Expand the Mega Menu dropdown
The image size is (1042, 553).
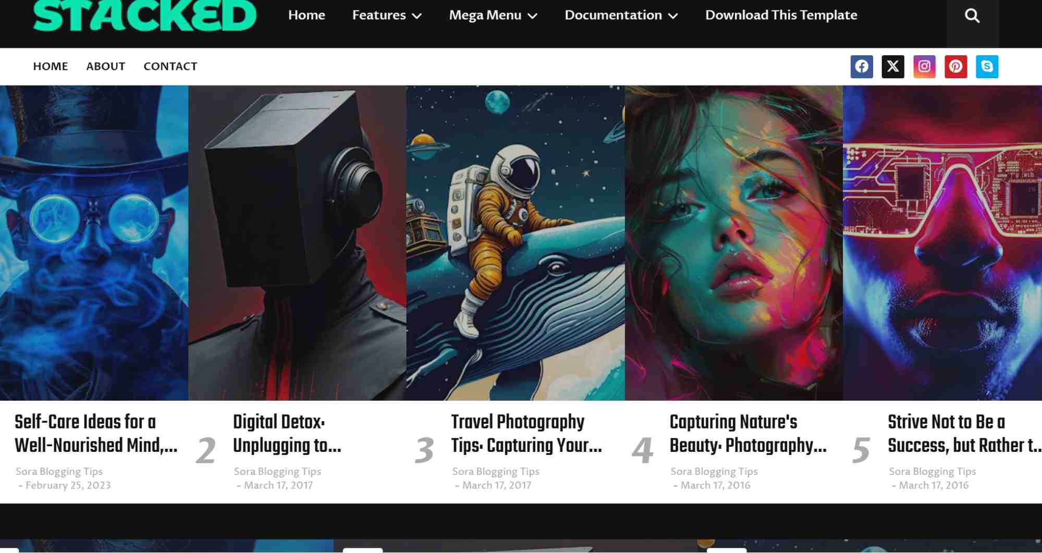493,16
